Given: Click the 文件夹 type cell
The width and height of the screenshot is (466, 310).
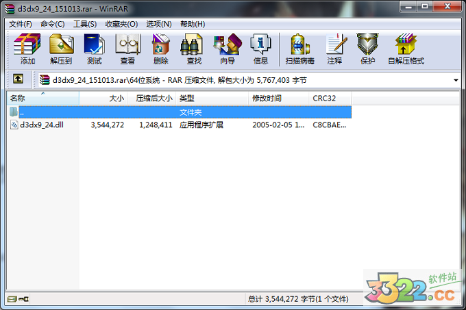Looking at the screenshot, I should pos(191,112).
